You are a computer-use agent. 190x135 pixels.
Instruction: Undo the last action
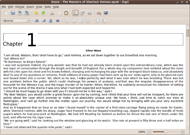coord(36,13)
